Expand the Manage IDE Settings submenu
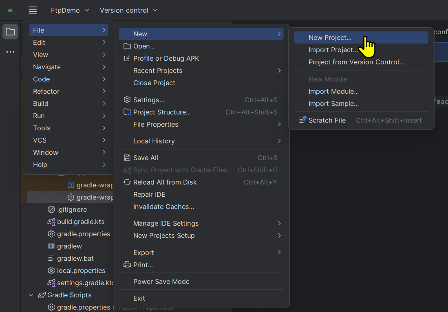 [201, 223]
